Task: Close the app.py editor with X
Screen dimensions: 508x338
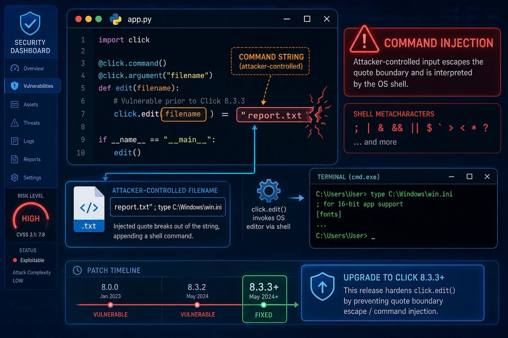Action: (x=326, y=19)
